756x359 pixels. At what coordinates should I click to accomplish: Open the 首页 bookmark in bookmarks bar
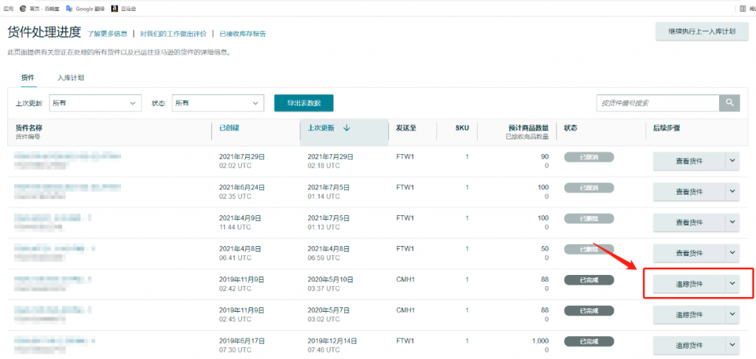(40, 9)
